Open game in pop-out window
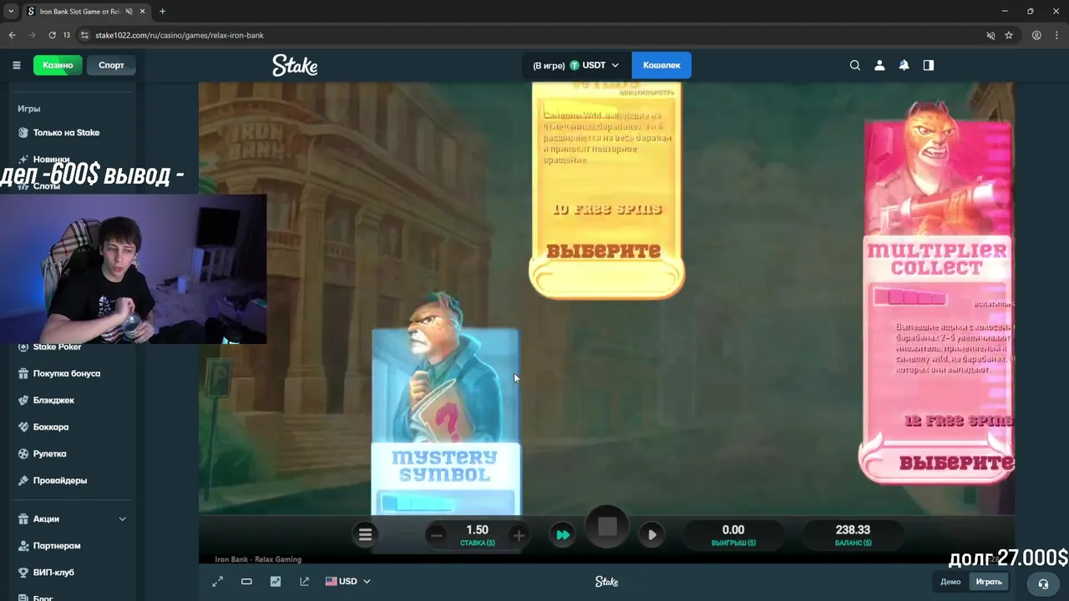This screenshot has width=1069, height=601. (x=304, y=582)
